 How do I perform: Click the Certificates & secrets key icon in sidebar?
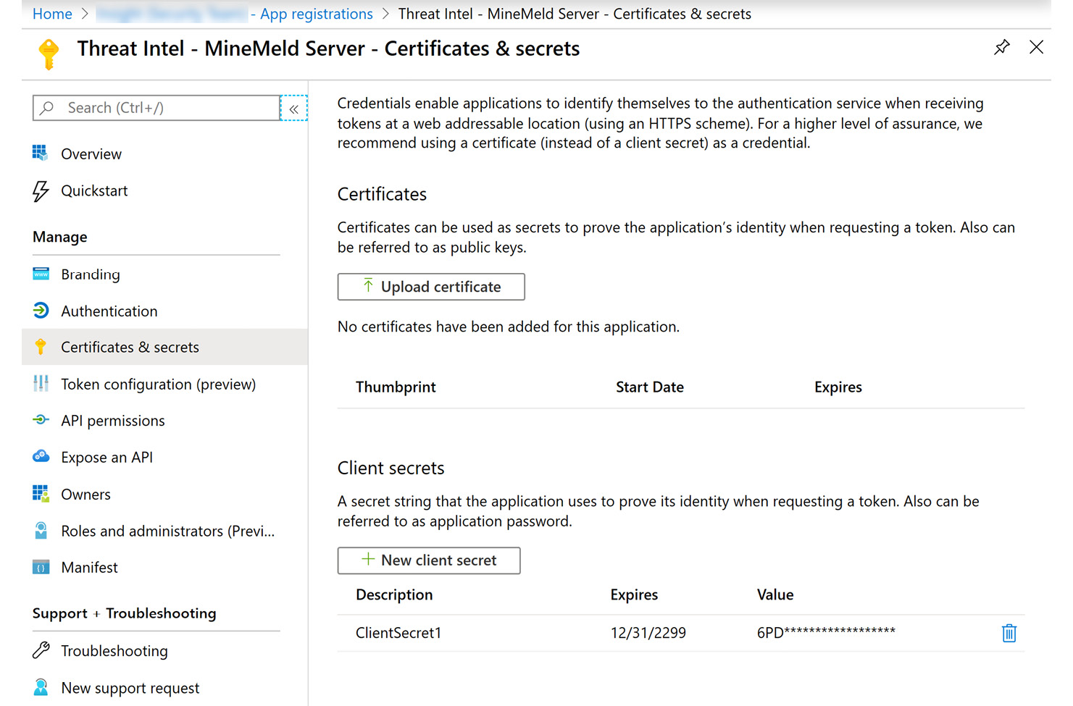click(x=41, y=347)
